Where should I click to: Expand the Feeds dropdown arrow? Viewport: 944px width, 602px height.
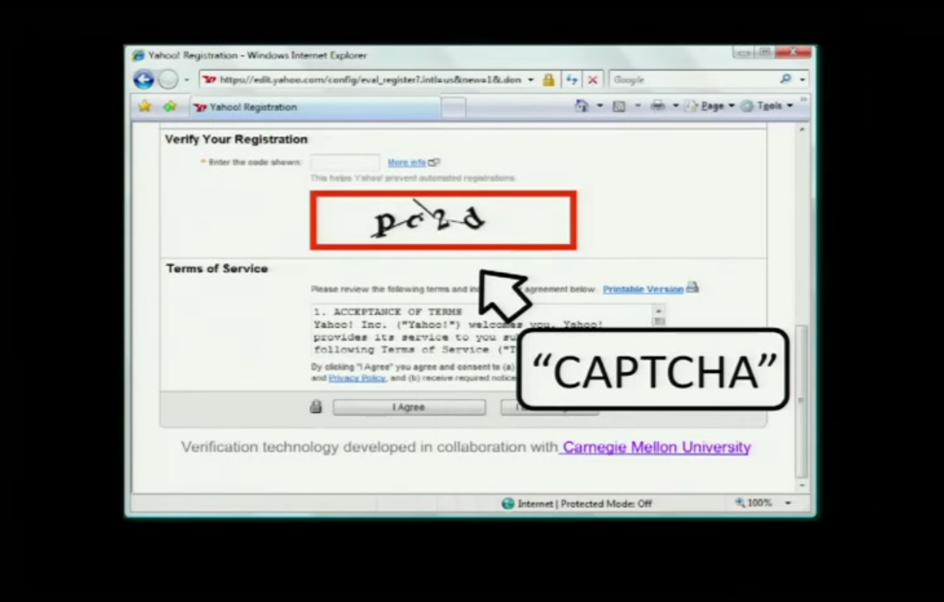tap(636, 106)
